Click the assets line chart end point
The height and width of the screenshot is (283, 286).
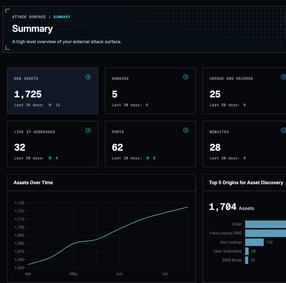point(187,207)
